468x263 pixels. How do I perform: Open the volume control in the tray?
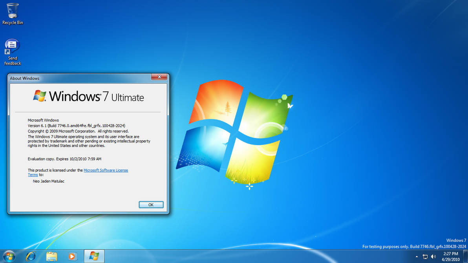coord(433,256)
